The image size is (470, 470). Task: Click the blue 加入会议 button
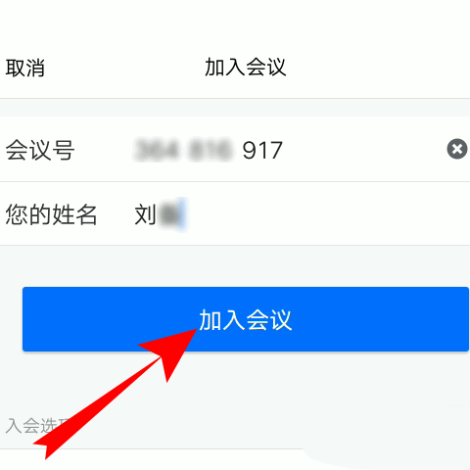click(246, 319)
